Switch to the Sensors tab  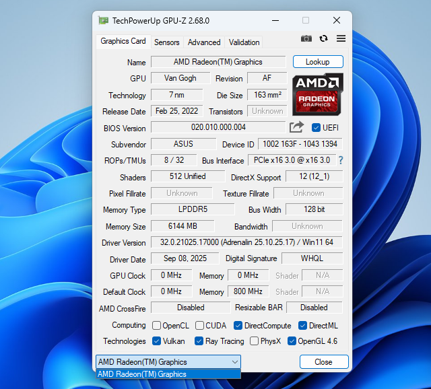[166, 42]
